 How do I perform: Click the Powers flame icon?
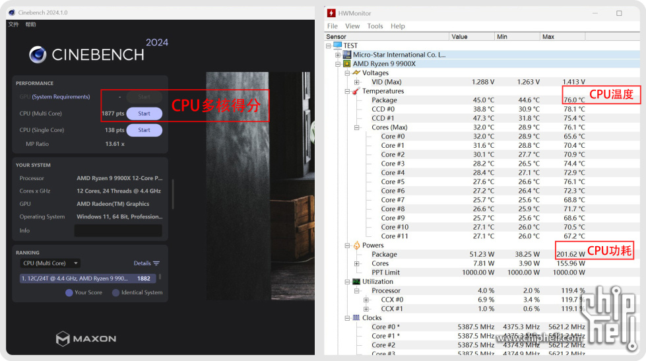pos(356,246)
